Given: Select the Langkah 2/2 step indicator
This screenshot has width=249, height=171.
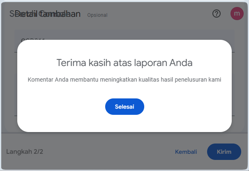Looking at the screenshot, I should click(x=25, y=152).
